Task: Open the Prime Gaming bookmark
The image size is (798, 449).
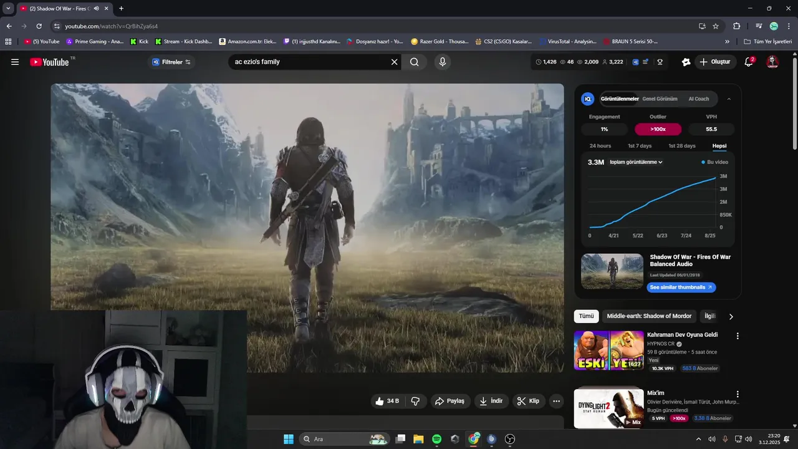Action: click(95, 42)
